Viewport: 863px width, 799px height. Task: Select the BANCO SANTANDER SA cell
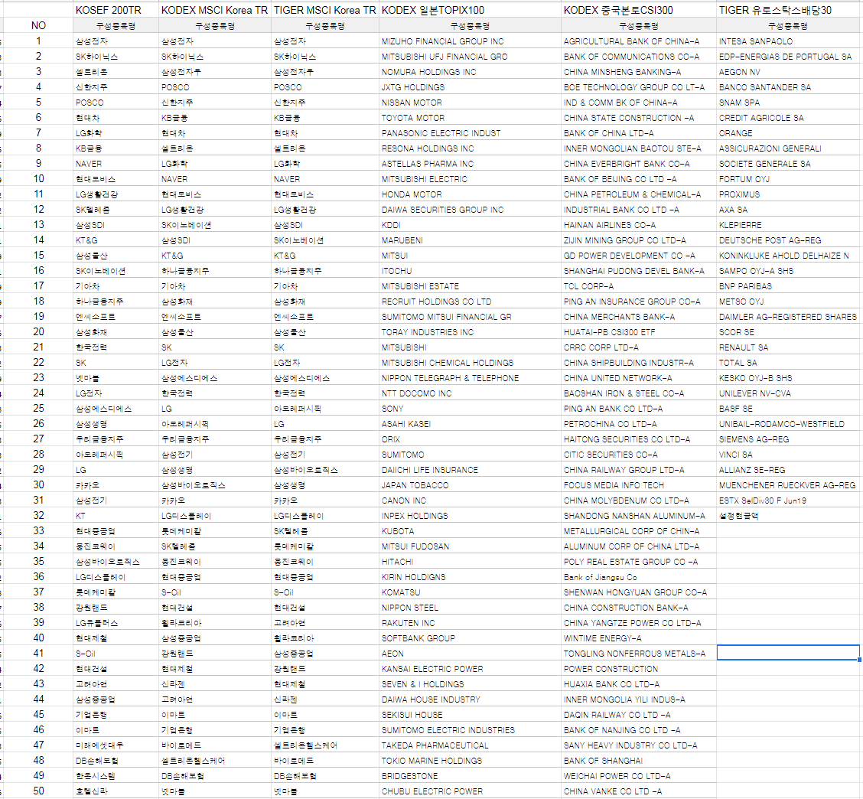787,87
